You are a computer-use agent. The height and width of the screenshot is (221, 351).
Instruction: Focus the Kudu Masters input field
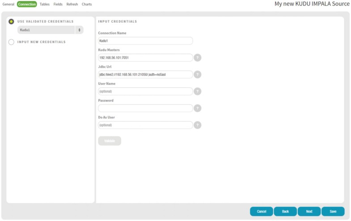click(x=145, y=58)
